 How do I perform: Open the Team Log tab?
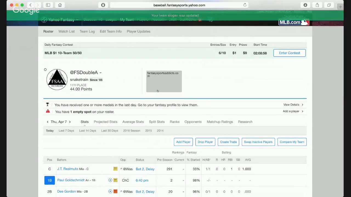click(x=87, y=31)
